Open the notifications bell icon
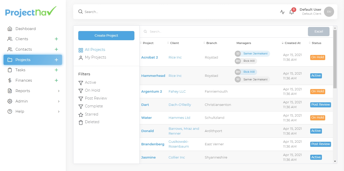344x171 pixels. 292,12
